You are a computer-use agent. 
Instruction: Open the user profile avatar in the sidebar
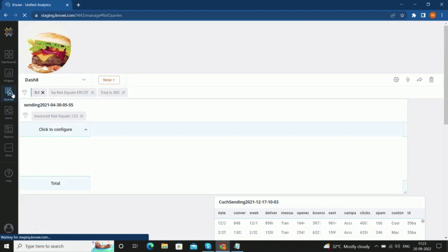(8, 228)
